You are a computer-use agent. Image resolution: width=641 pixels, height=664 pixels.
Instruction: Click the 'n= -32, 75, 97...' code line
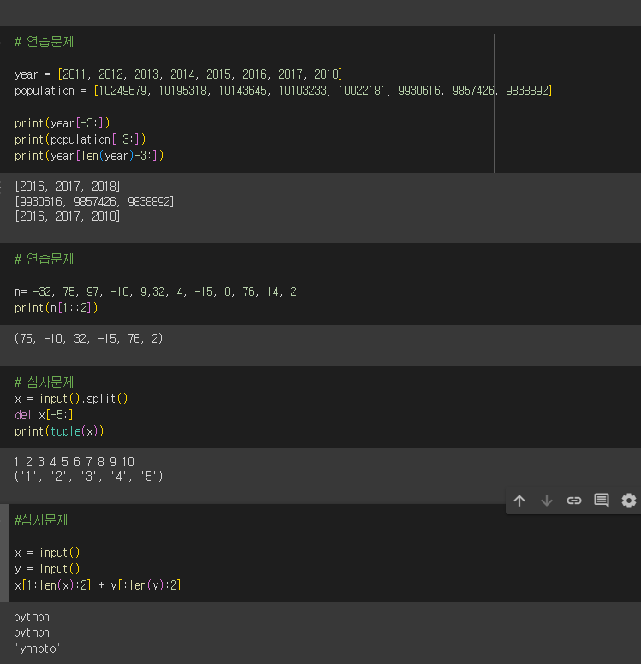156,292
